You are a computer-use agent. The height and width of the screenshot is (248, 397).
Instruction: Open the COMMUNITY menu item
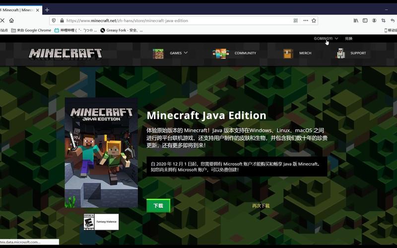[x=245, y=53]
